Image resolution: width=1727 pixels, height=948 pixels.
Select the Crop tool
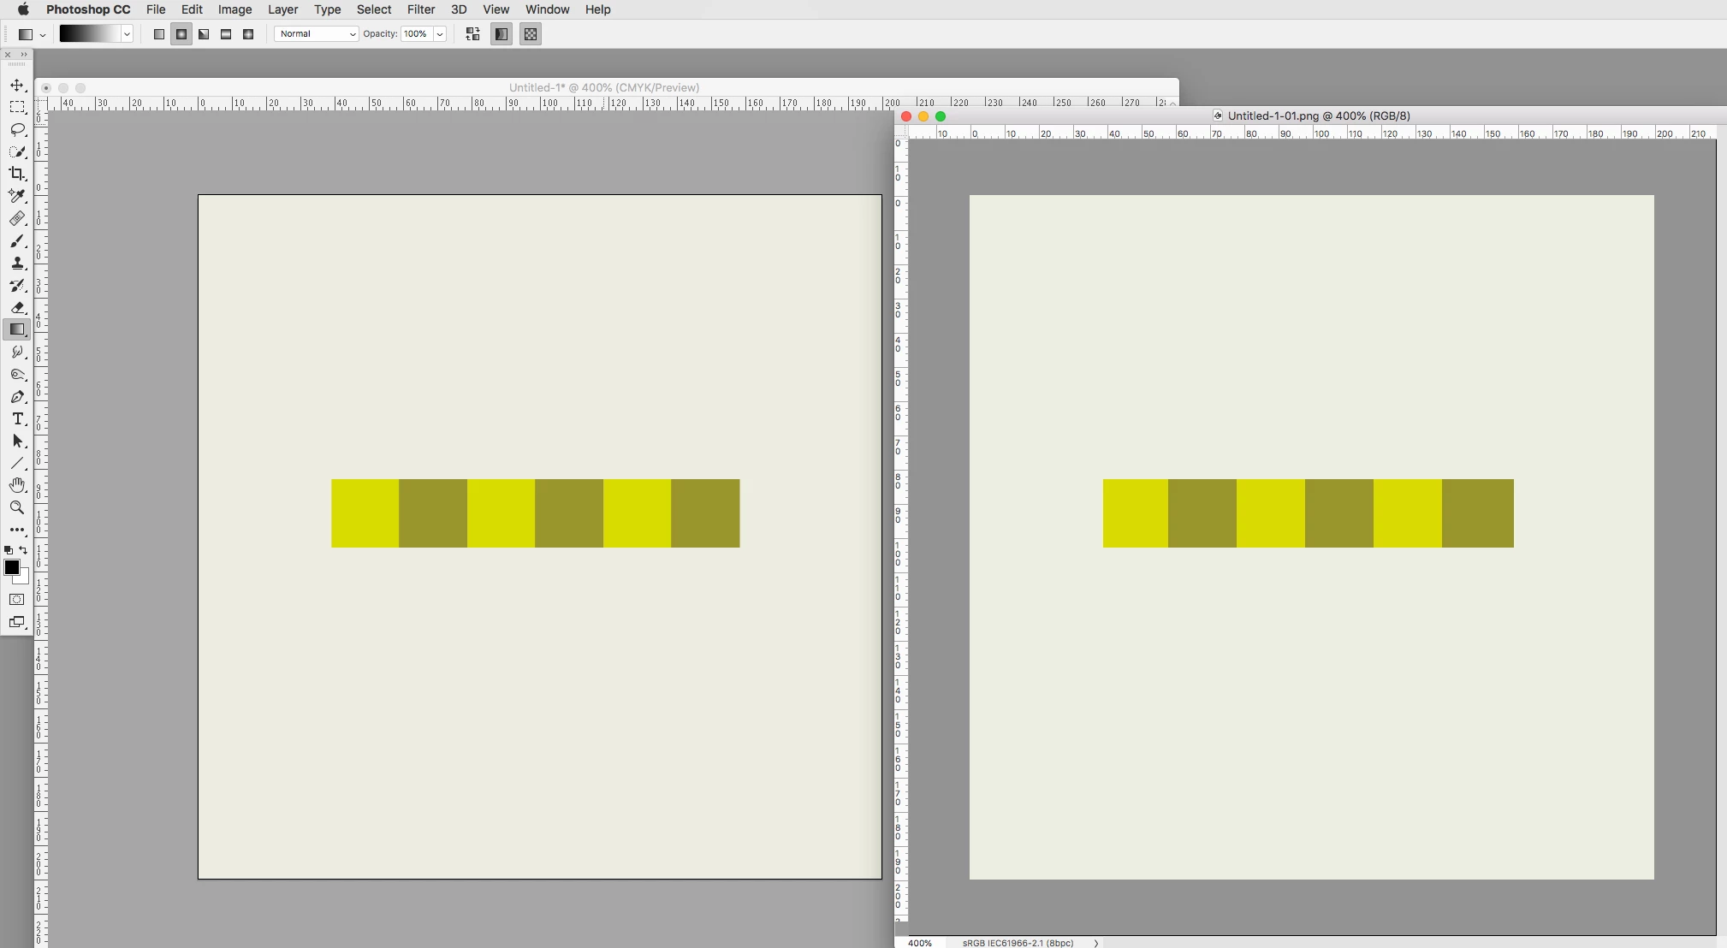click(17, 174)
